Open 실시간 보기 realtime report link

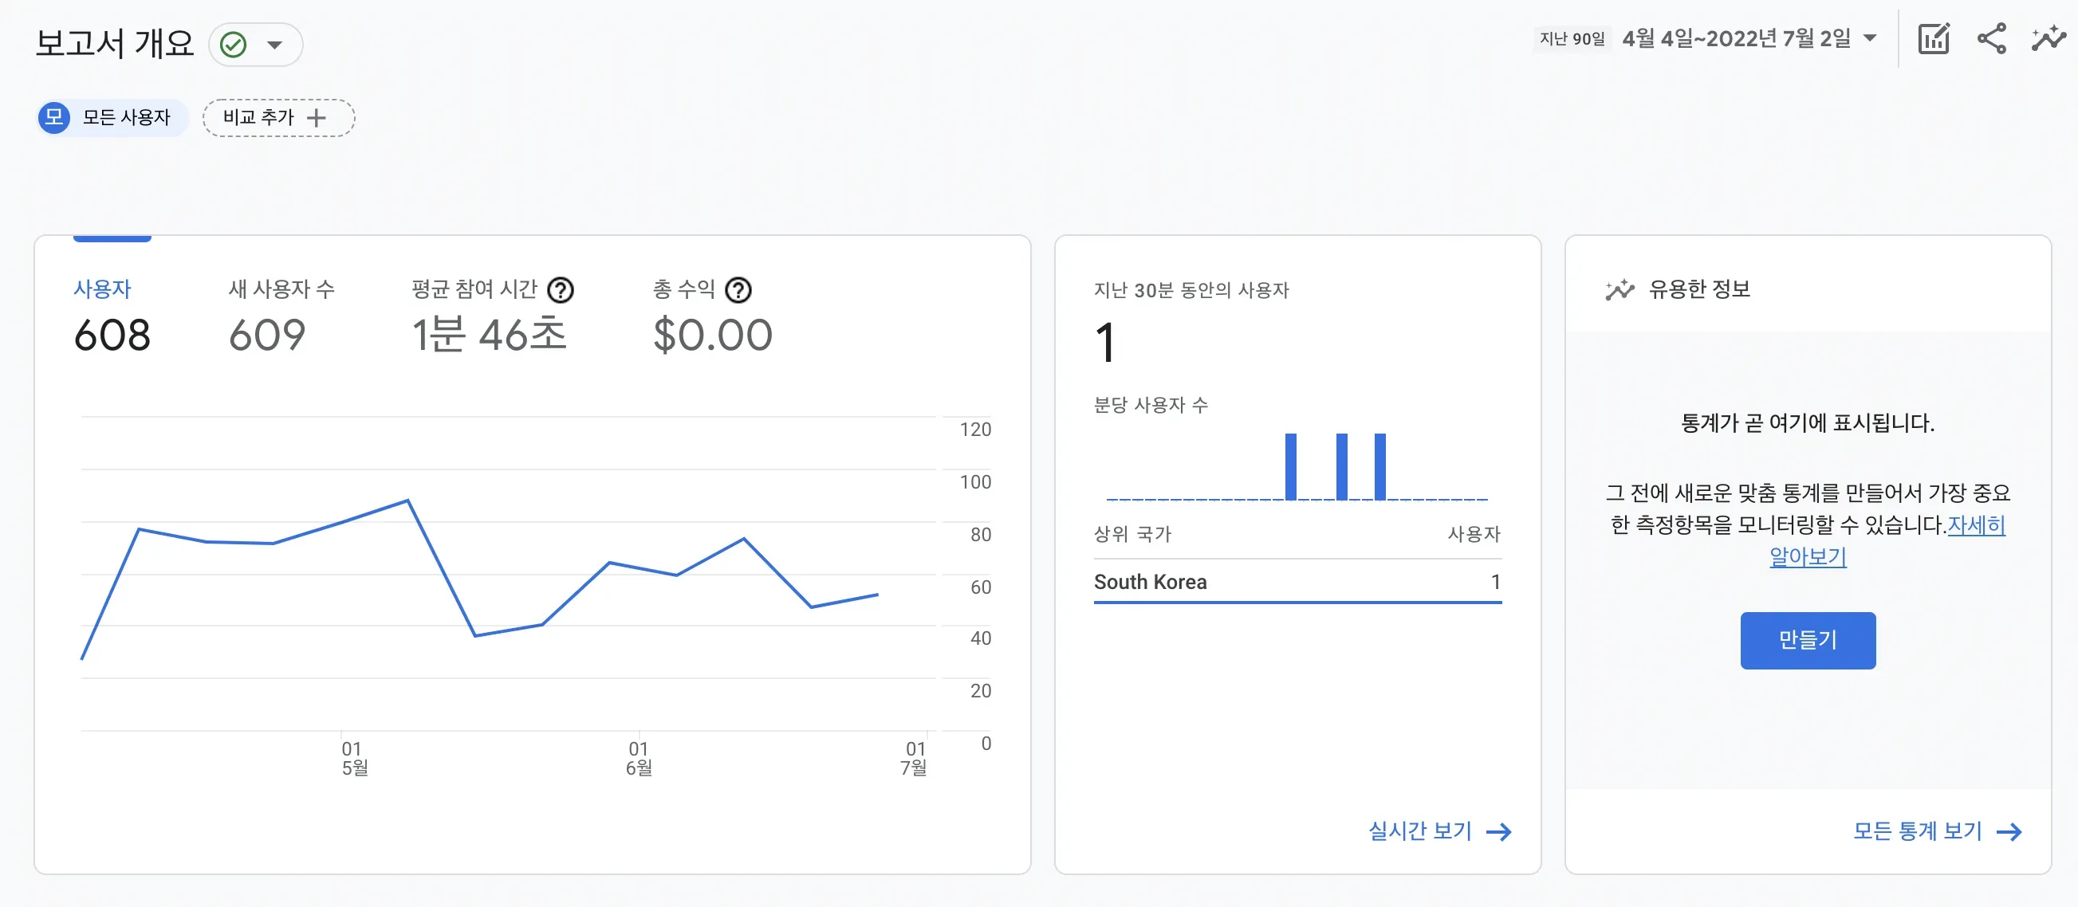point(1421,831)
